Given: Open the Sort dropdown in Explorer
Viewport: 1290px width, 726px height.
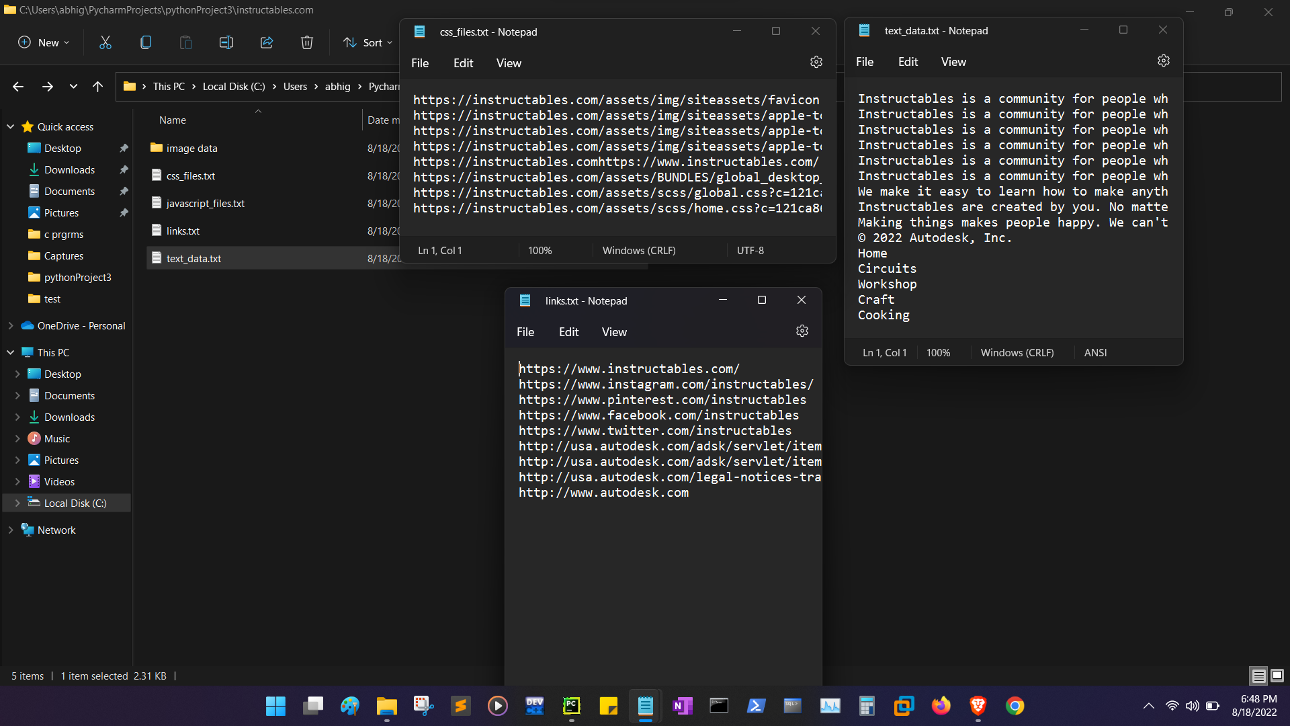Looking at the screenshot, I should 368,42.
